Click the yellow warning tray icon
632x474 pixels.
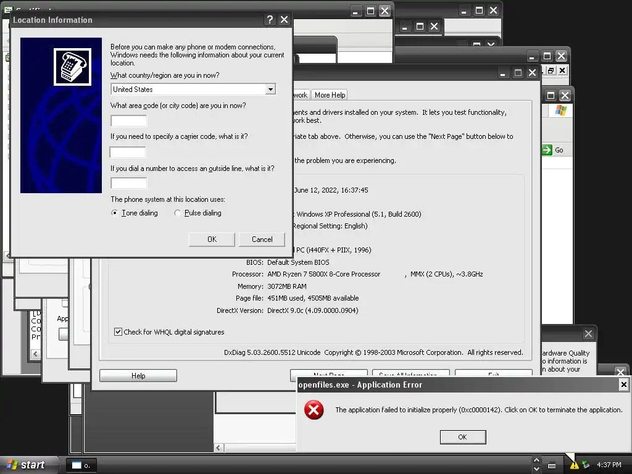574,465
